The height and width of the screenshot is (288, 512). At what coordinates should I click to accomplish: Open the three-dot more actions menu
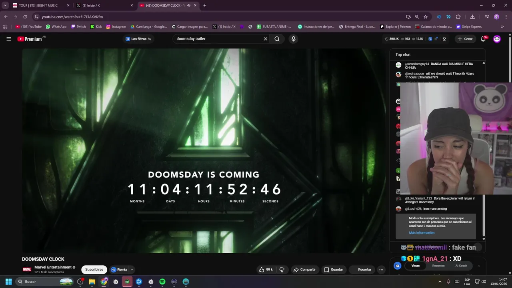[x=381, y=270]
